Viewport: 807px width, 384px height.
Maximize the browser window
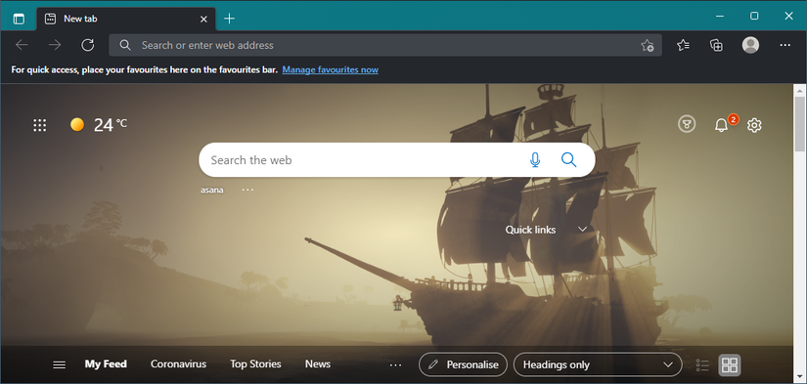[754, 16]
